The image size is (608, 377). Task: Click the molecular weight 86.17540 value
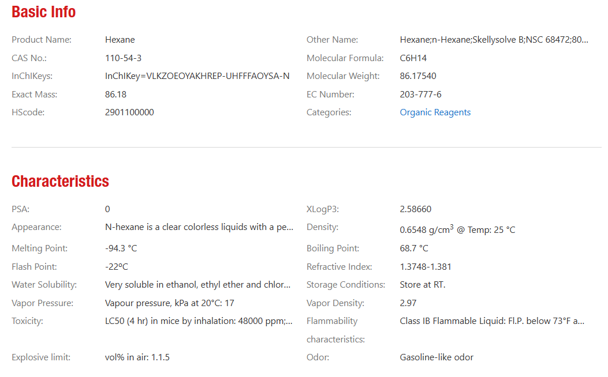point(417,76)
